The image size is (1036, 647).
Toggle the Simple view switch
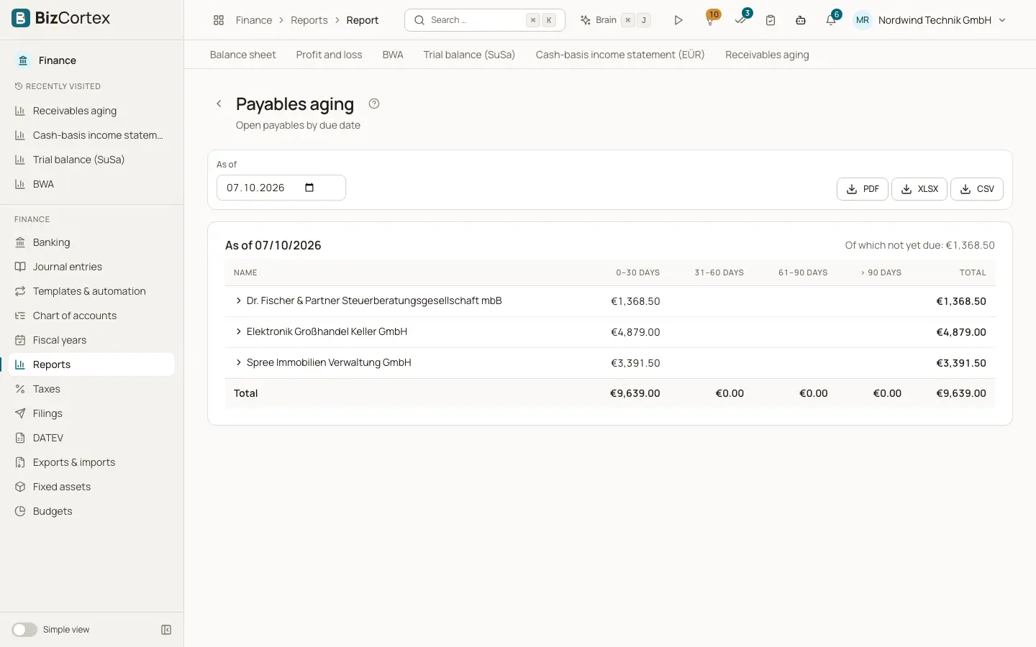24,630
